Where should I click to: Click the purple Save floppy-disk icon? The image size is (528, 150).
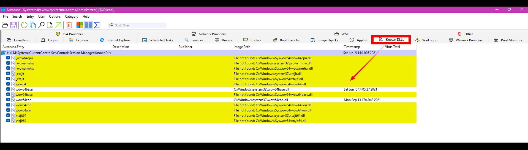(x=13, y=25)
